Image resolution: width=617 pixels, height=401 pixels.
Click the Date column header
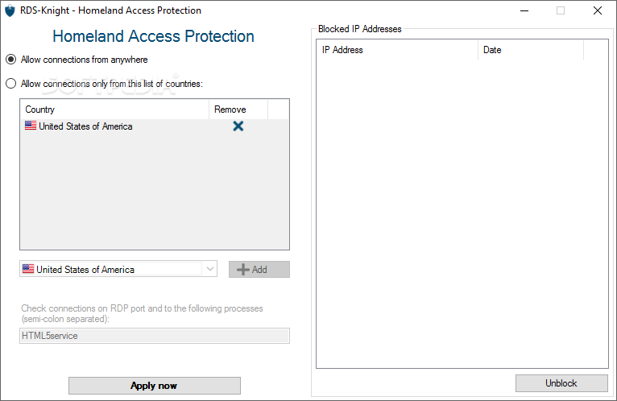(x=531, y=50)
